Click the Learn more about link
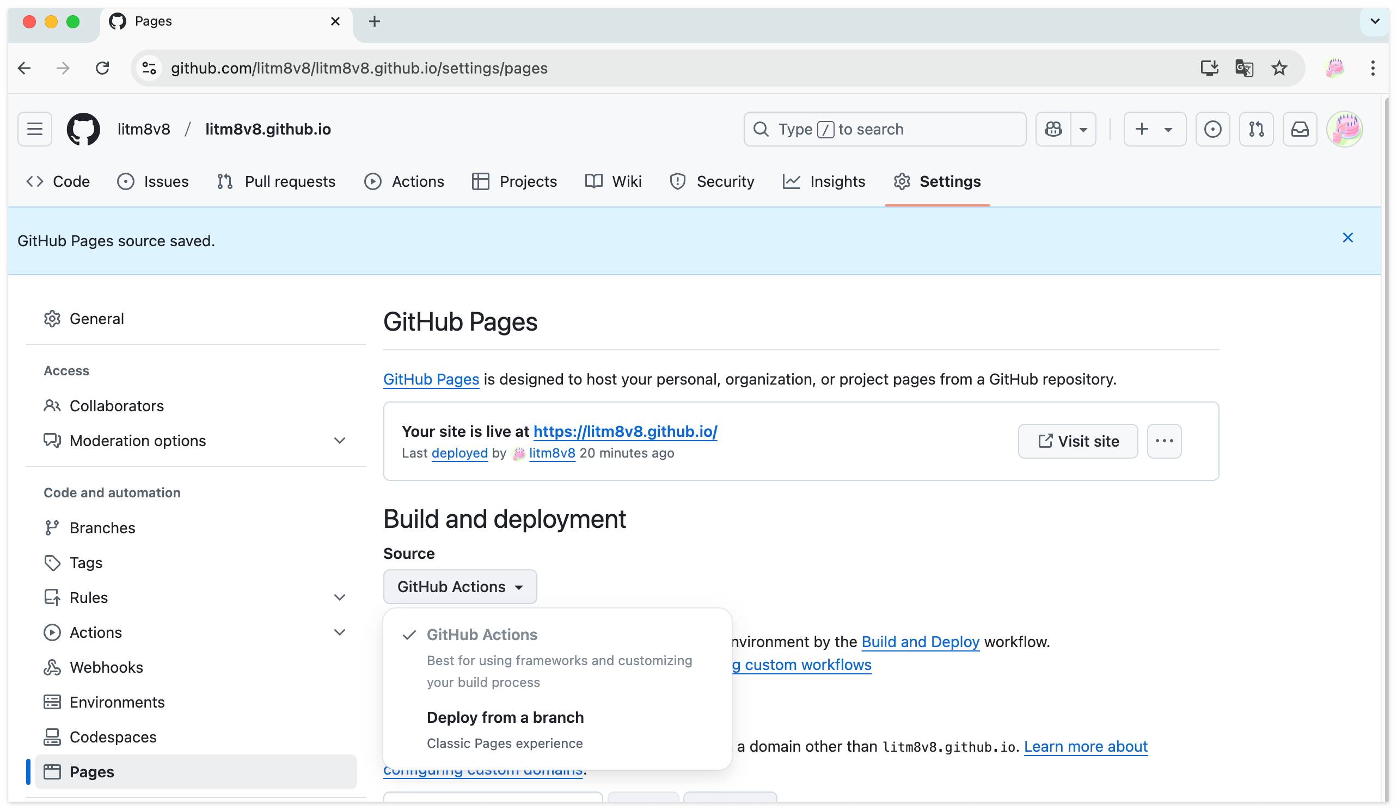Image resolution: width=1397 pixels, height=810 pixels. (1086, 747)
